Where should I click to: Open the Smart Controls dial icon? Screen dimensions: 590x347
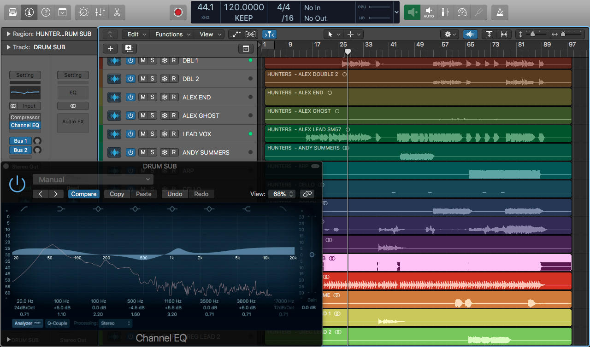[83, 12]
